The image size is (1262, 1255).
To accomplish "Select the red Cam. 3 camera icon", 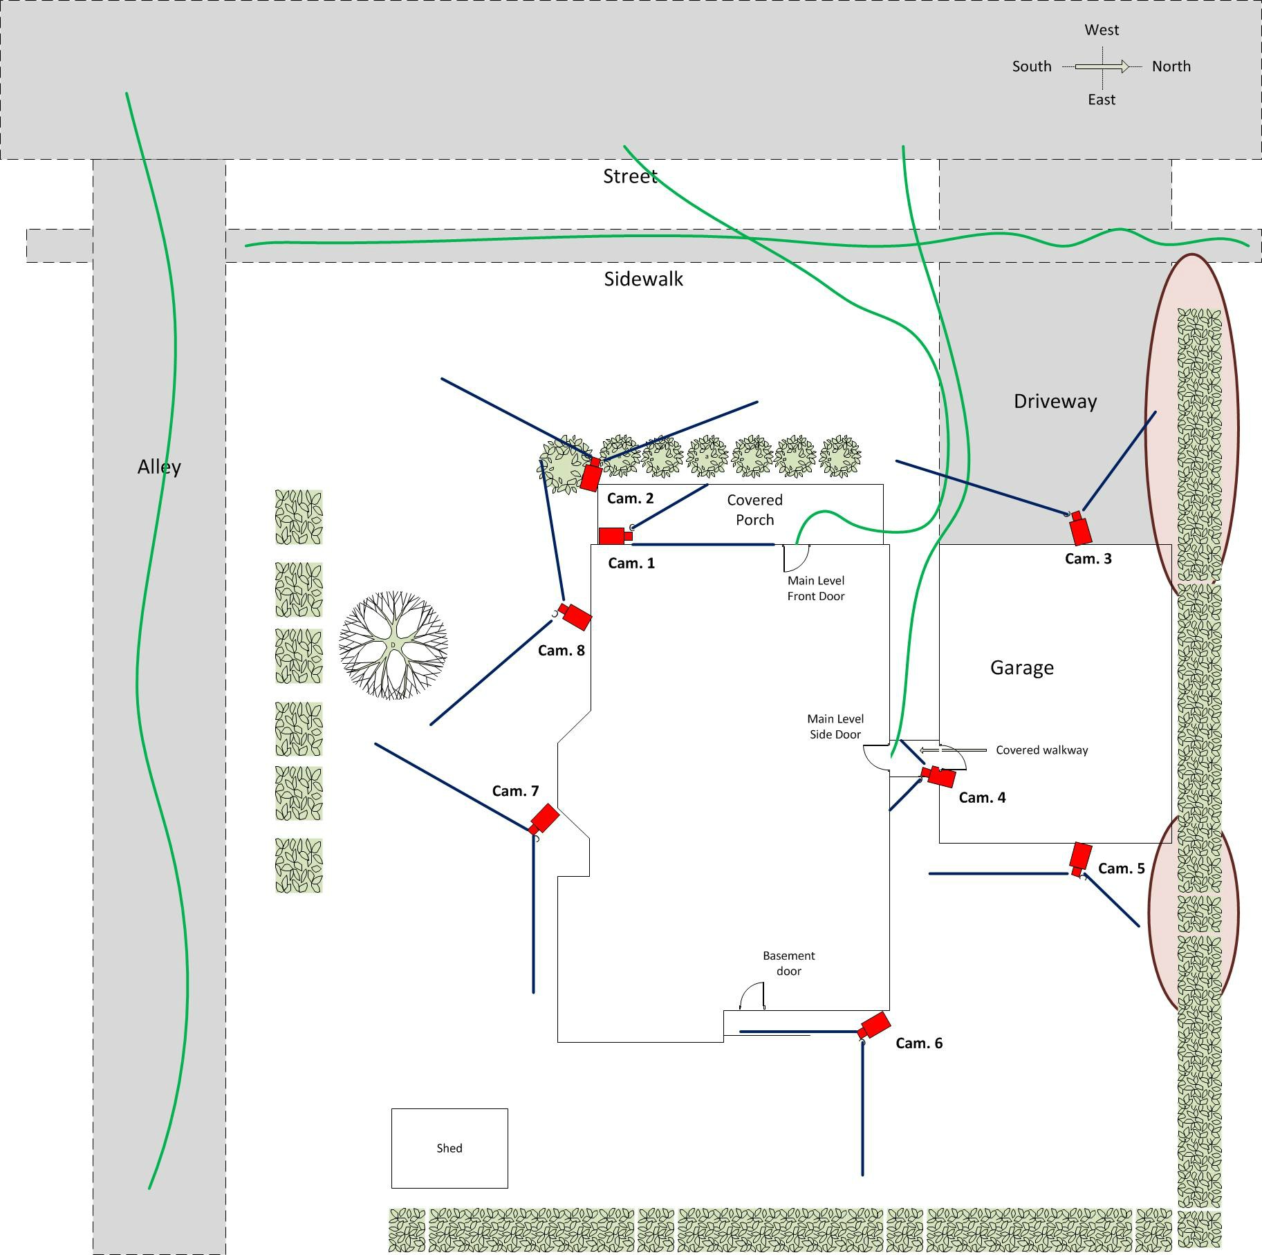I will [x=1079, y=528].
